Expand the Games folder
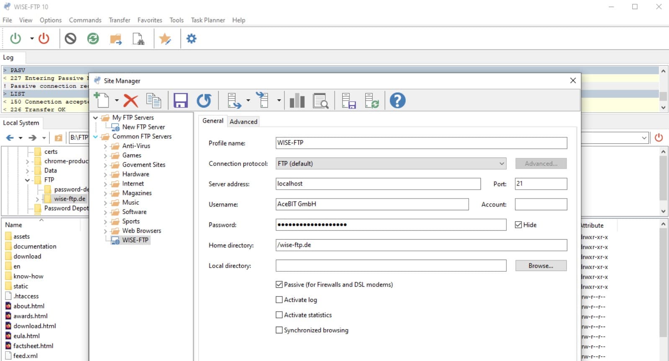 pyautogui.click(x=105, y=155)
